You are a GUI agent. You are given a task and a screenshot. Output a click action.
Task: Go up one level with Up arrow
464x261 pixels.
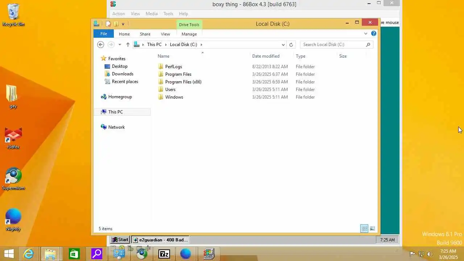tap(128, 45)
